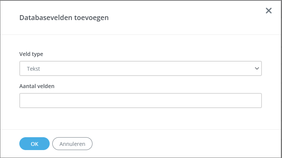
Task: Place the cursor in the number of fields box
Action: click(x=140, y=101)
